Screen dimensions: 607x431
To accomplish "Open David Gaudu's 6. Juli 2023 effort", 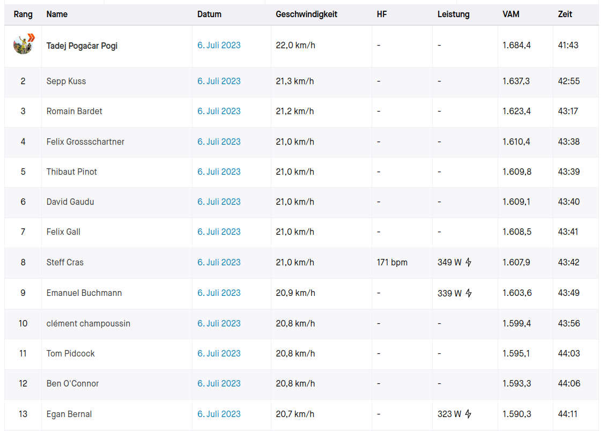I will (x=219, y=202).
